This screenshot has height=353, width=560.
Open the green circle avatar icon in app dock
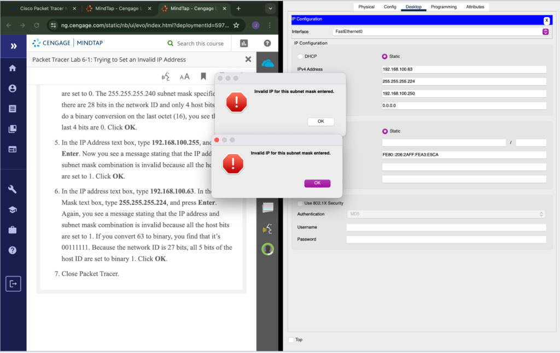267,249
